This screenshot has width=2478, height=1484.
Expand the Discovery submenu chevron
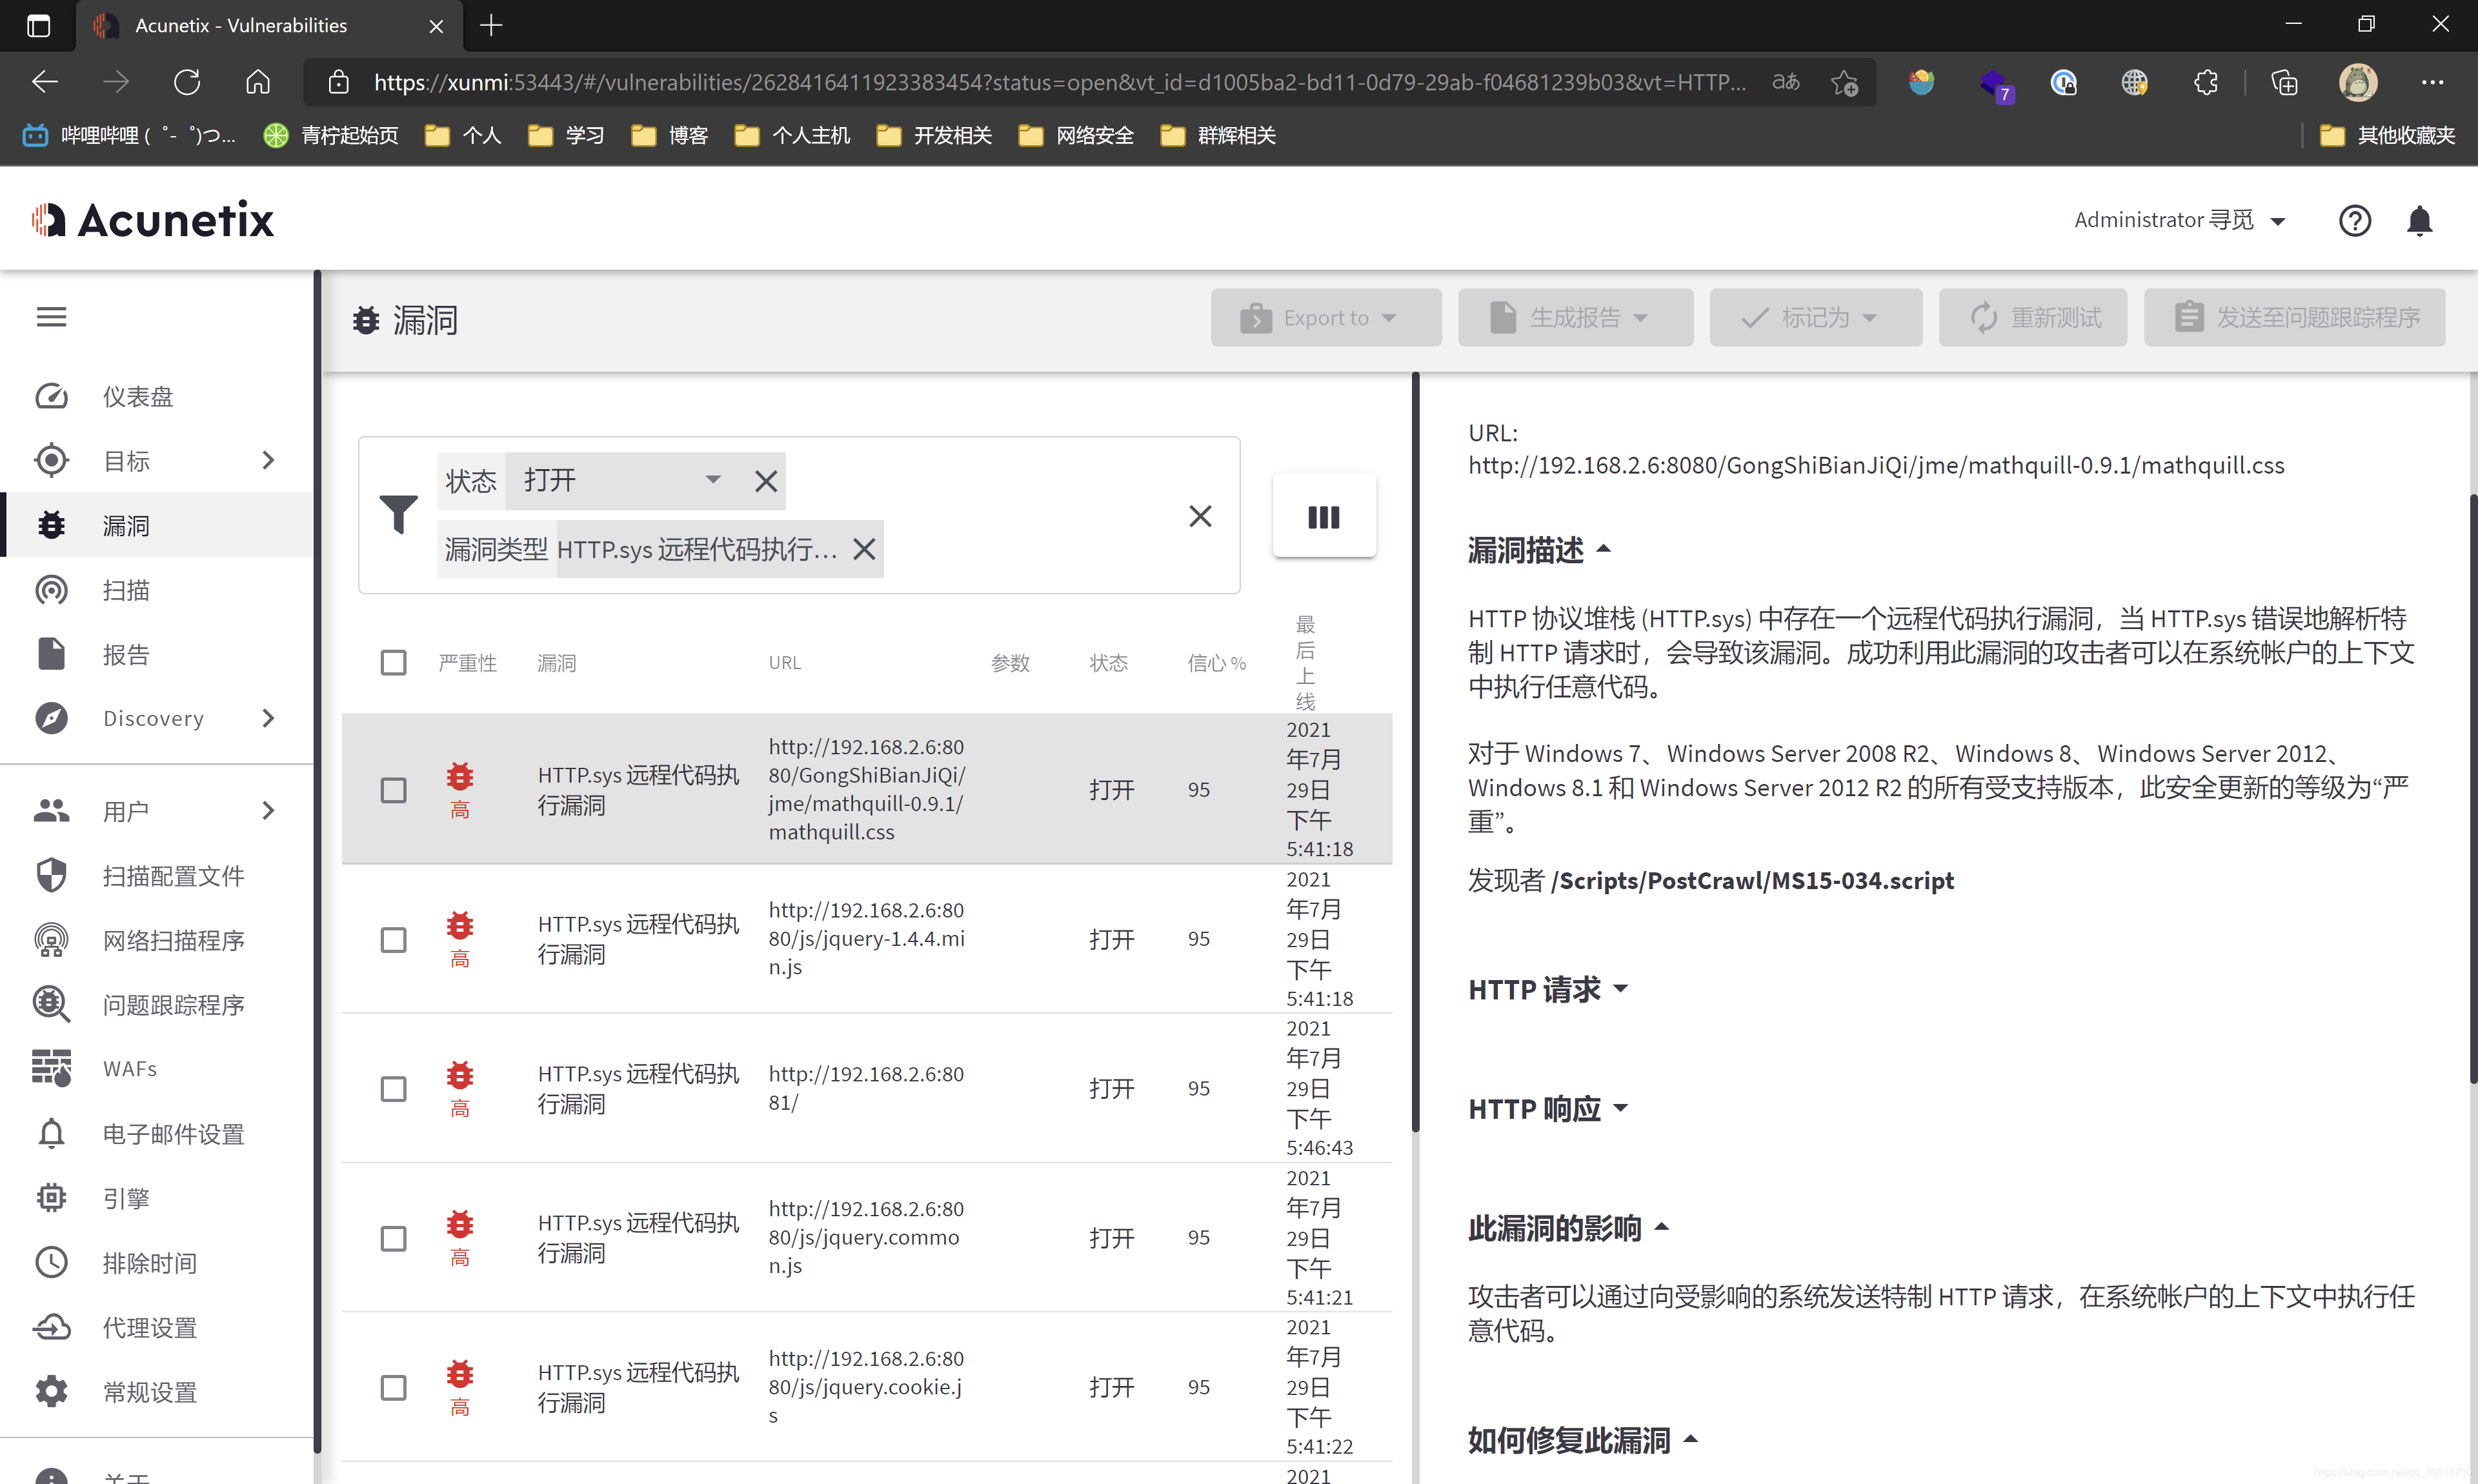268,718
